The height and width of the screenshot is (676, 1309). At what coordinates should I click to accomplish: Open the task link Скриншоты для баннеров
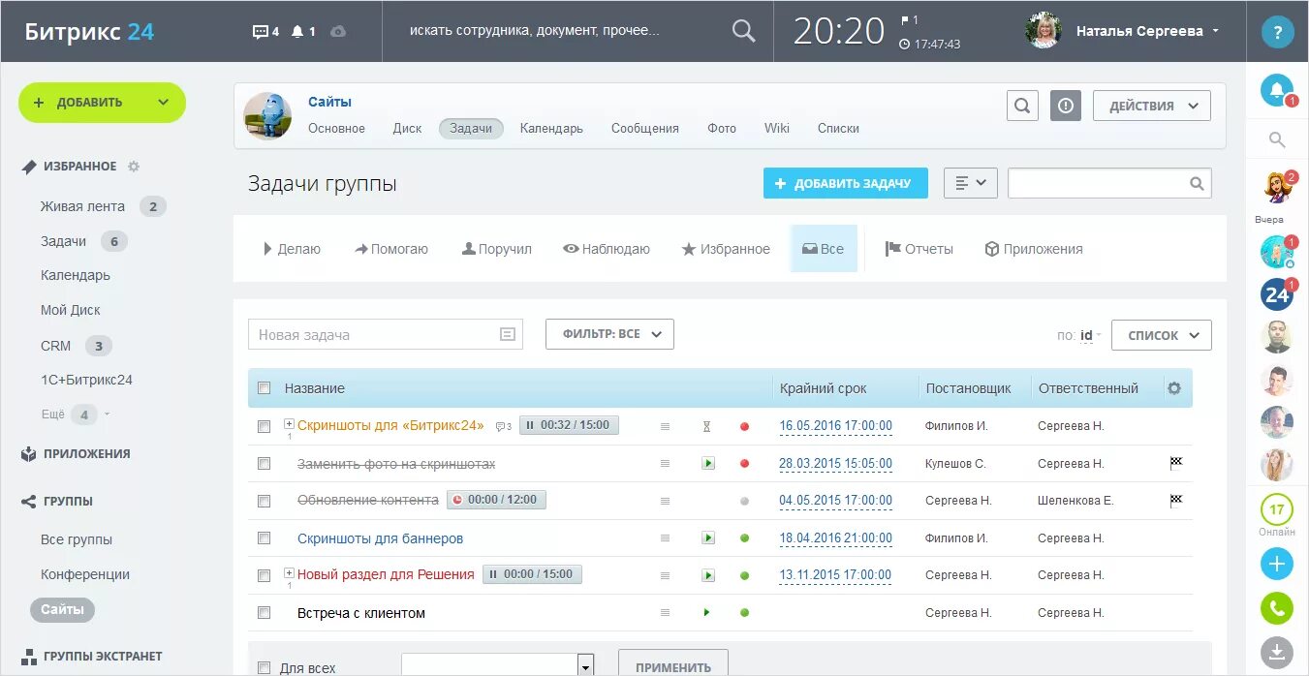pos(380,538)
